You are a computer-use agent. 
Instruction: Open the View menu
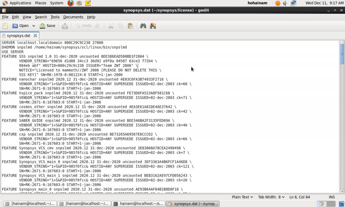[x=27, y=17]
